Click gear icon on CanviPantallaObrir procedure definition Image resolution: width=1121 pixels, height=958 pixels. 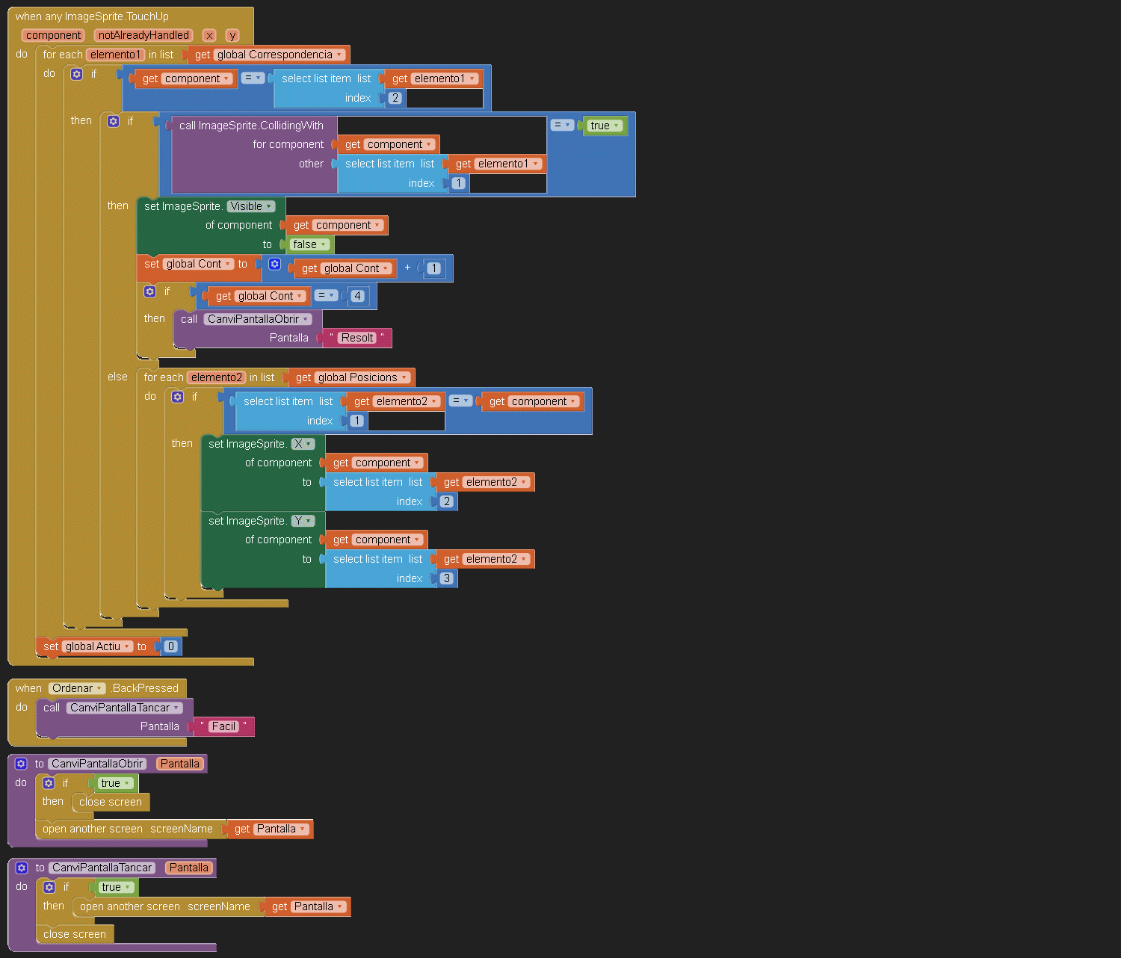point(21,764)
